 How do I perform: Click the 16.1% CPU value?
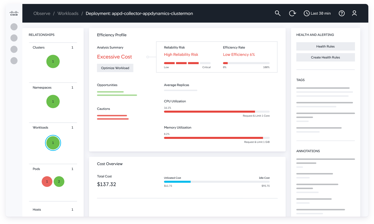[x=167, y=108]
